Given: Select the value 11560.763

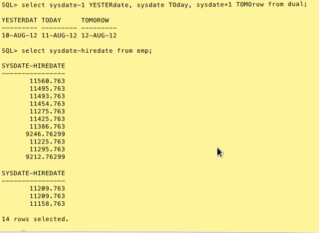Looking at the screenshot, I should [x=48, y=81].
